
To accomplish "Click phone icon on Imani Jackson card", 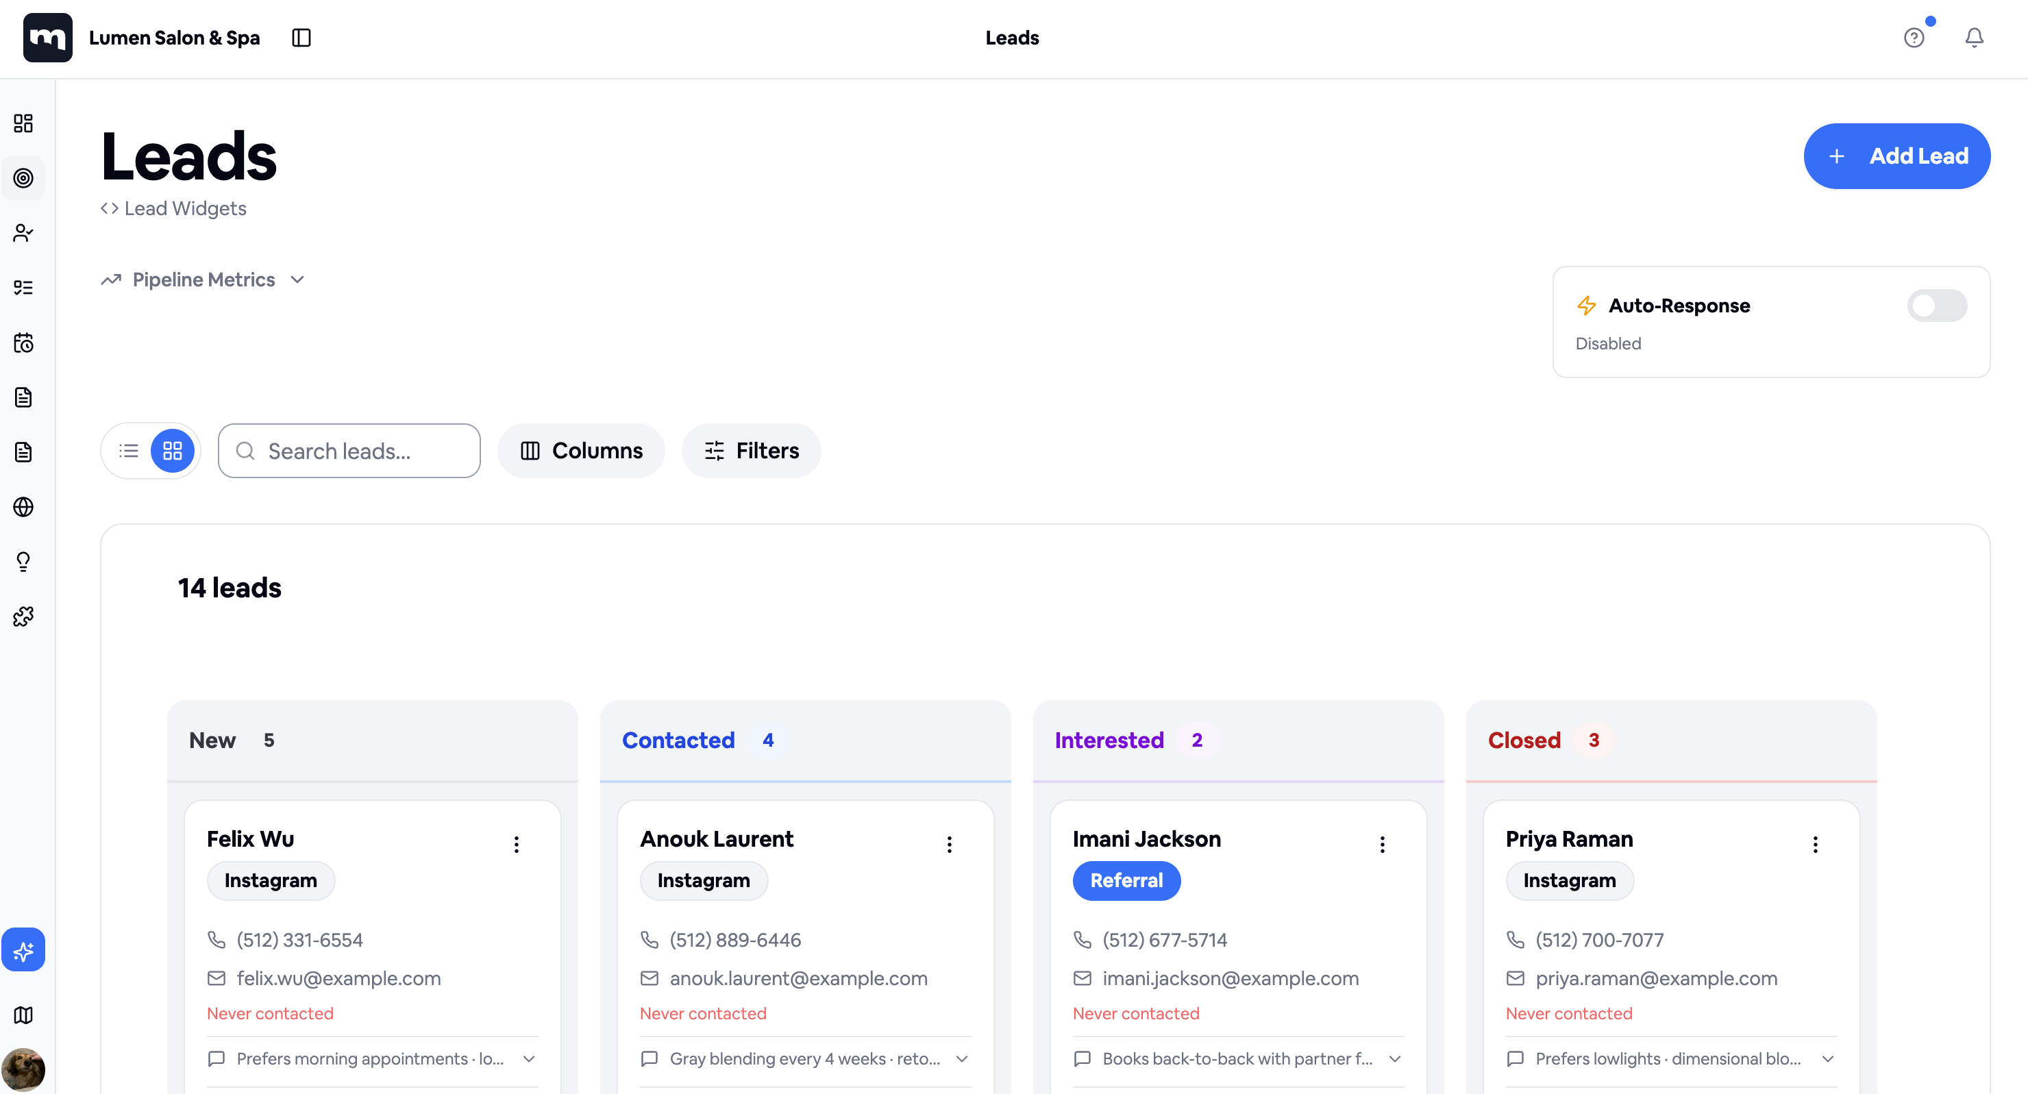I will 1083,940.
